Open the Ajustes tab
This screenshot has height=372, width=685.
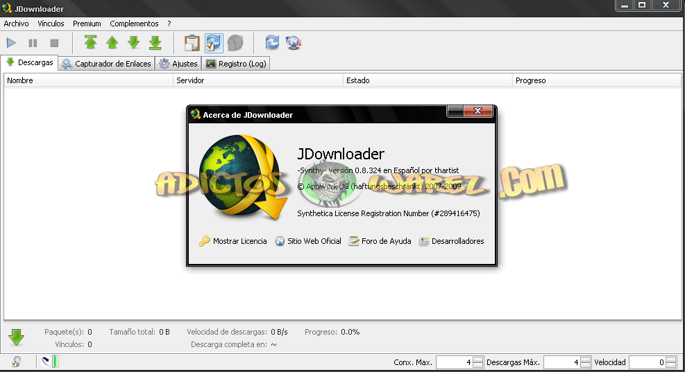(x=178, y=64)
